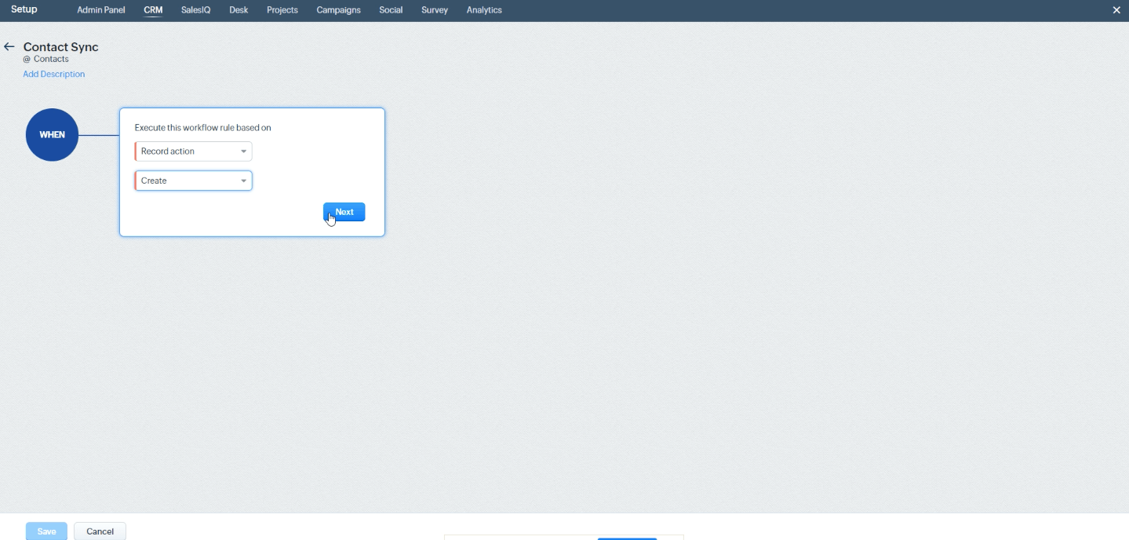Open the Projects tab
Screen dimensions: 1129x540
pyautogui.click(x=282, y=10)
